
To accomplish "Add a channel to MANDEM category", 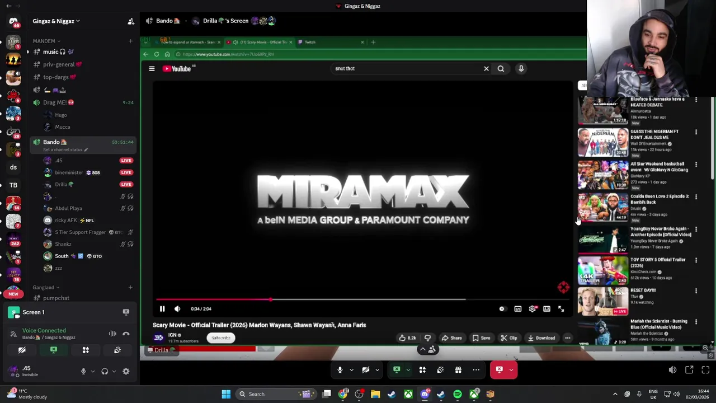I will pos(130,41).
